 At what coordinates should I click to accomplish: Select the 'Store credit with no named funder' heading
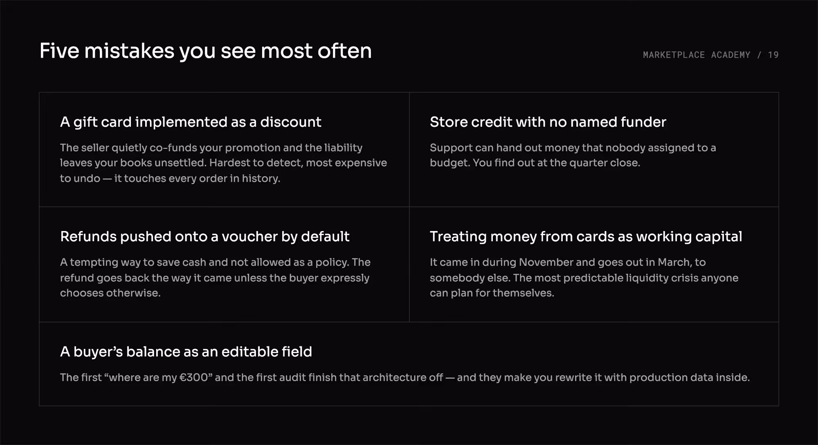click(548, 122)
